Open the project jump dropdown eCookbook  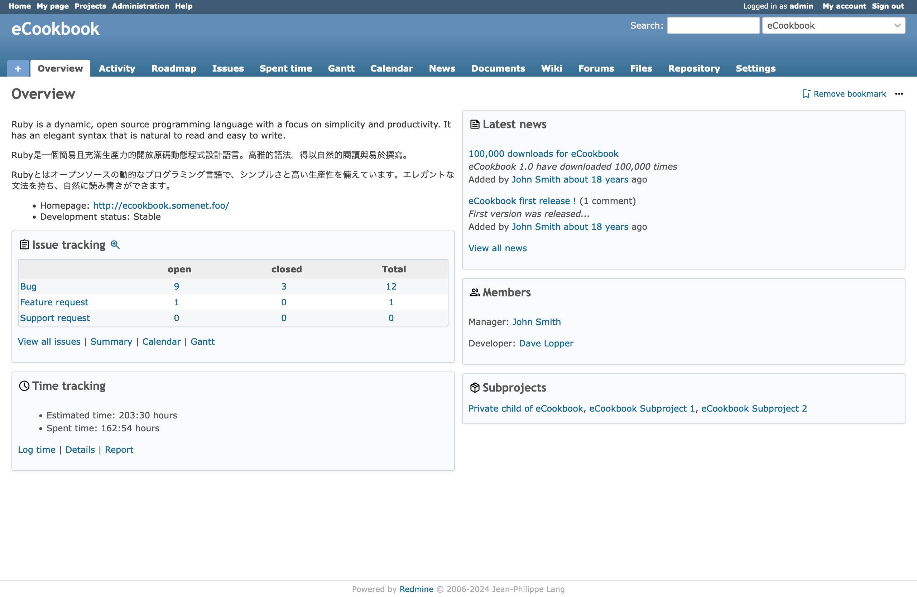[834, 25]
